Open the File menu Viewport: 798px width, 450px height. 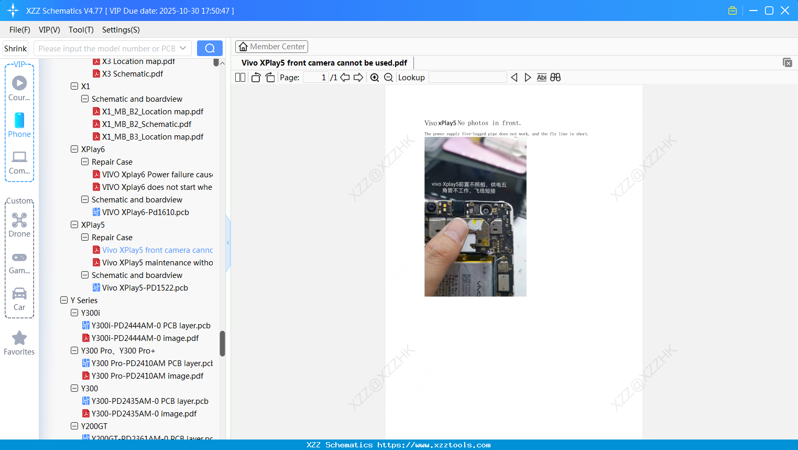pyautogui.click(x=19, y=30)
